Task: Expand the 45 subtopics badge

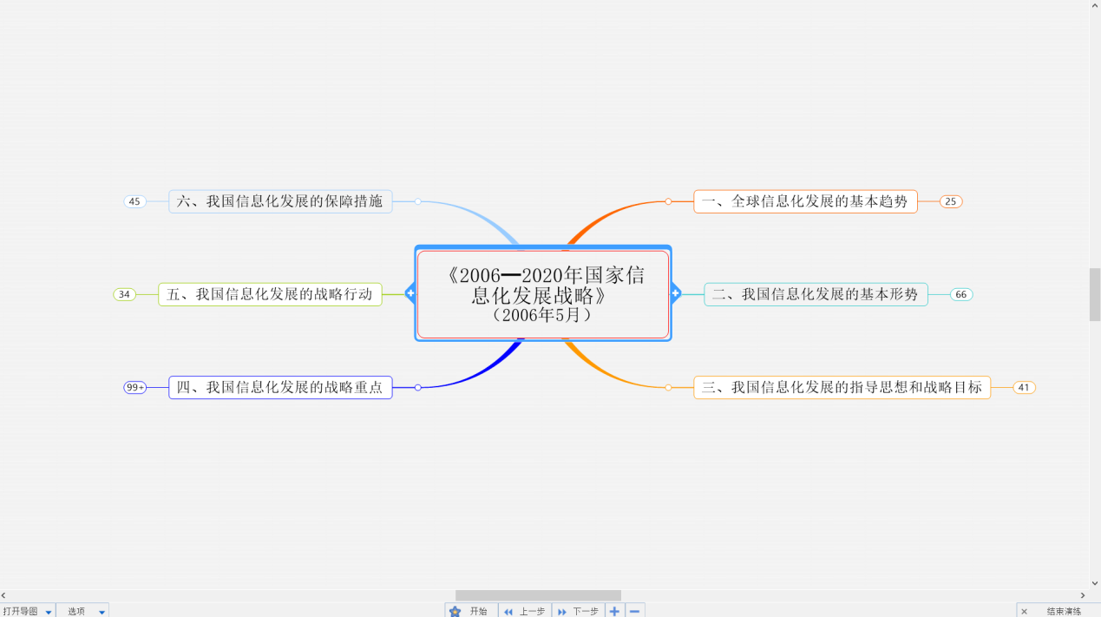Action: click(x=135, y=201)
